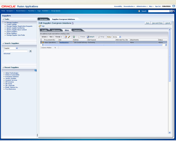
Task: Click the Freeze column button
Action: (x=81, y=37)
